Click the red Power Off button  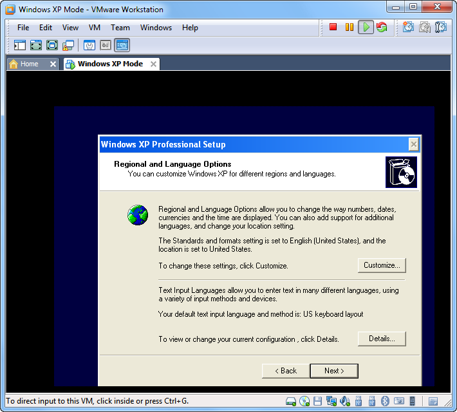tap(333, 27)
